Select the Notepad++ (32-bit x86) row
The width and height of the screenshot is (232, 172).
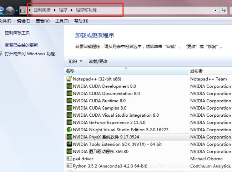click(148, 79)
